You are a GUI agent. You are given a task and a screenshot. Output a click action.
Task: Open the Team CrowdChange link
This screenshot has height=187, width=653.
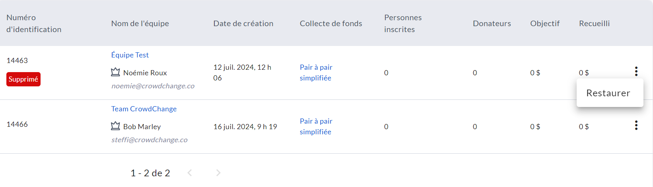point(144,109)
